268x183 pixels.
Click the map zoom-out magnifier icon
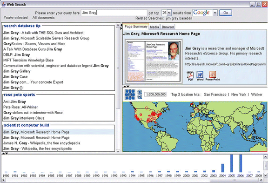(x=140, y=97)
